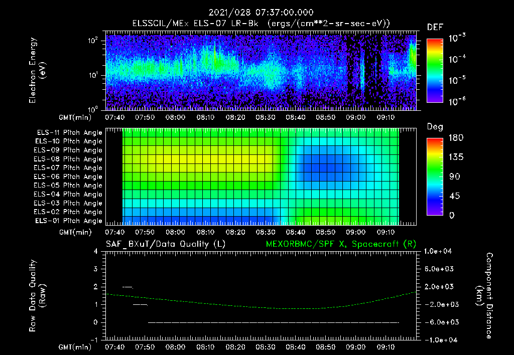The image size is (514, 355).
Task: Click the 10^-6 value on DEF scale
Action: coord(457,101)
